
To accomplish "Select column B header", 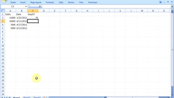I will pos(21,11).
